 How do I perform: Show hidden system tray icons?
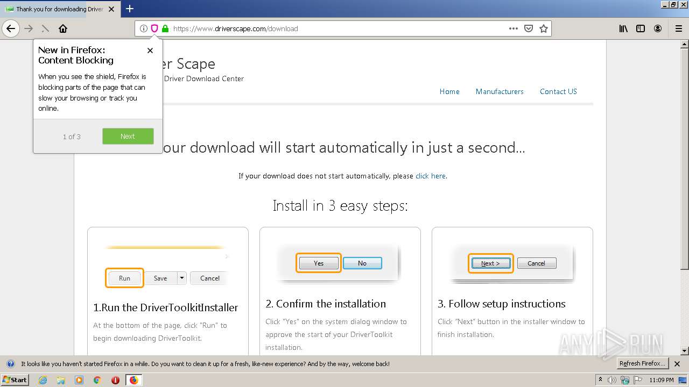coord(600,380)
